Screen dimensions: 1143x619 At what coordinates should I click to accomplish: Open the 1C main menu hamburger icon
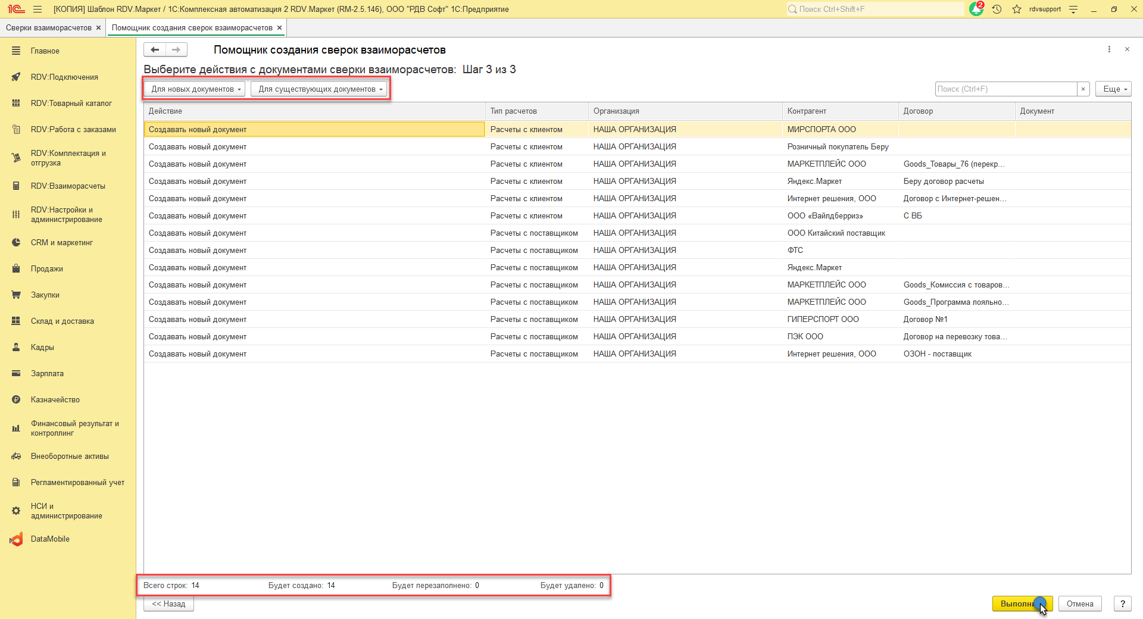tap(38, 9)
